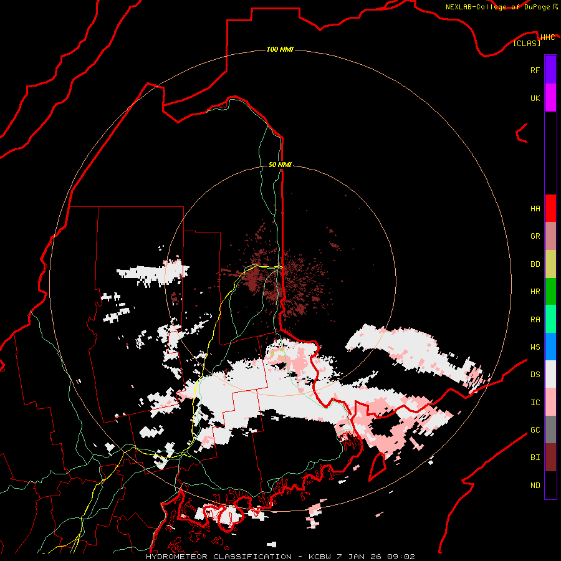The width and height of the screenshot is (561, 561).
Task: Click the magenta UK legend swatch
Action: (x=550, y=98)
